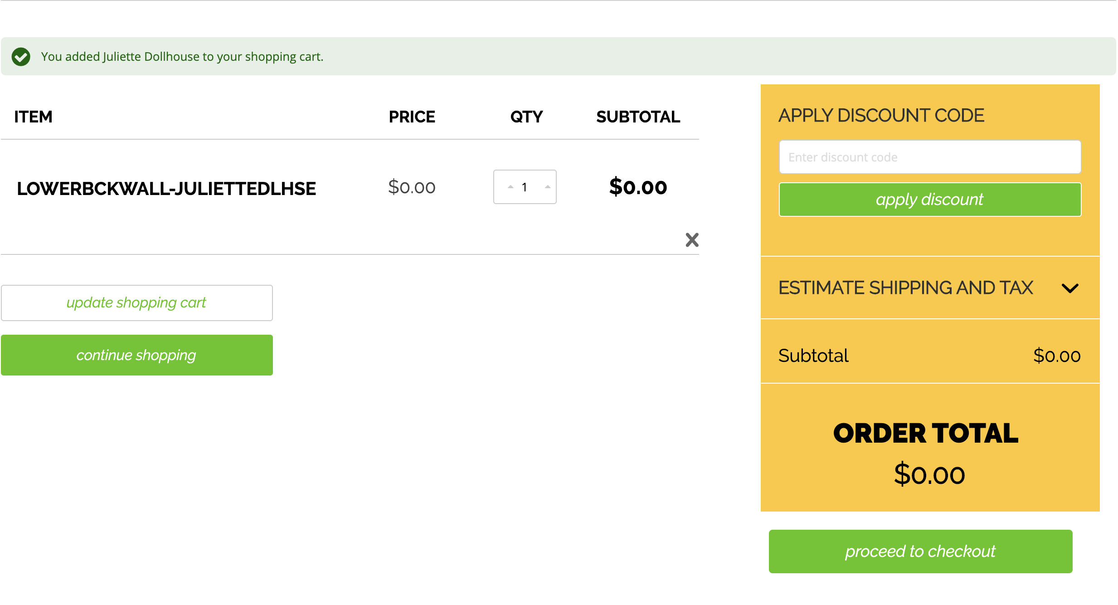The height and width of the screenshot is (605, 1118).
Task: Click the right quantity arrow
Action: click(548, 187)
